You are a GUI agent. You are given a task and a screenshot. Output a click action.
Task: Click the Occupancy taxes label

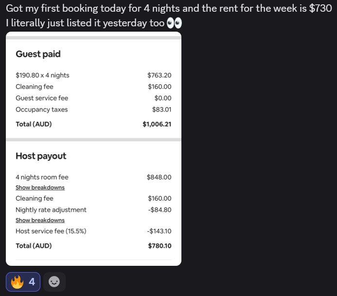tap(42, 110)
